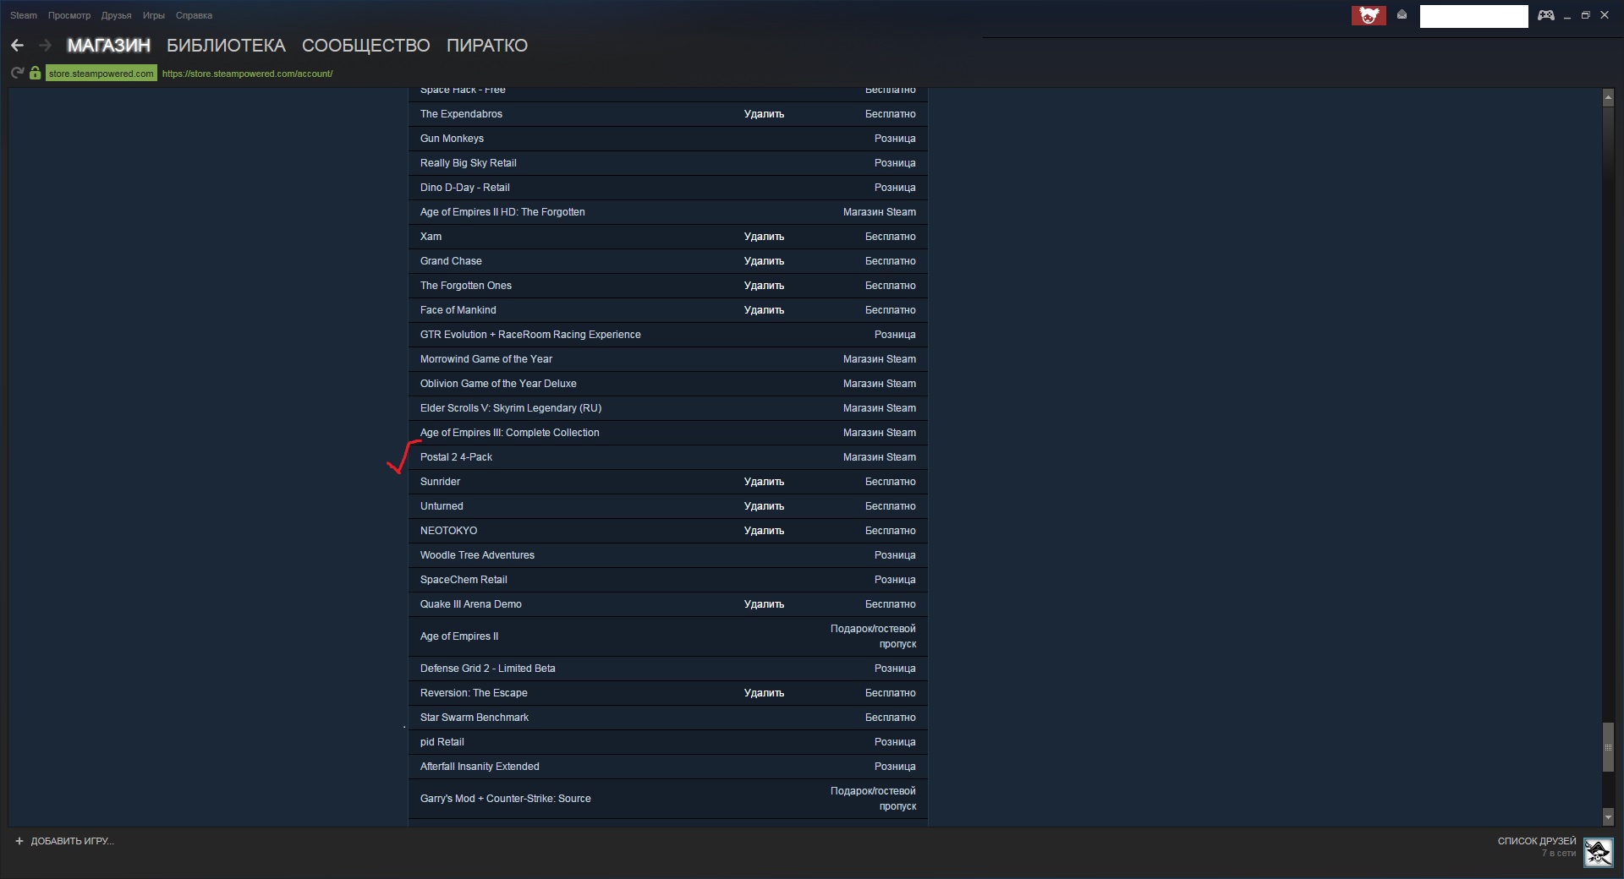1624x879 pixels.
Task: Click the vertical scrollbar thumb
Action: tap(1608, 747)
